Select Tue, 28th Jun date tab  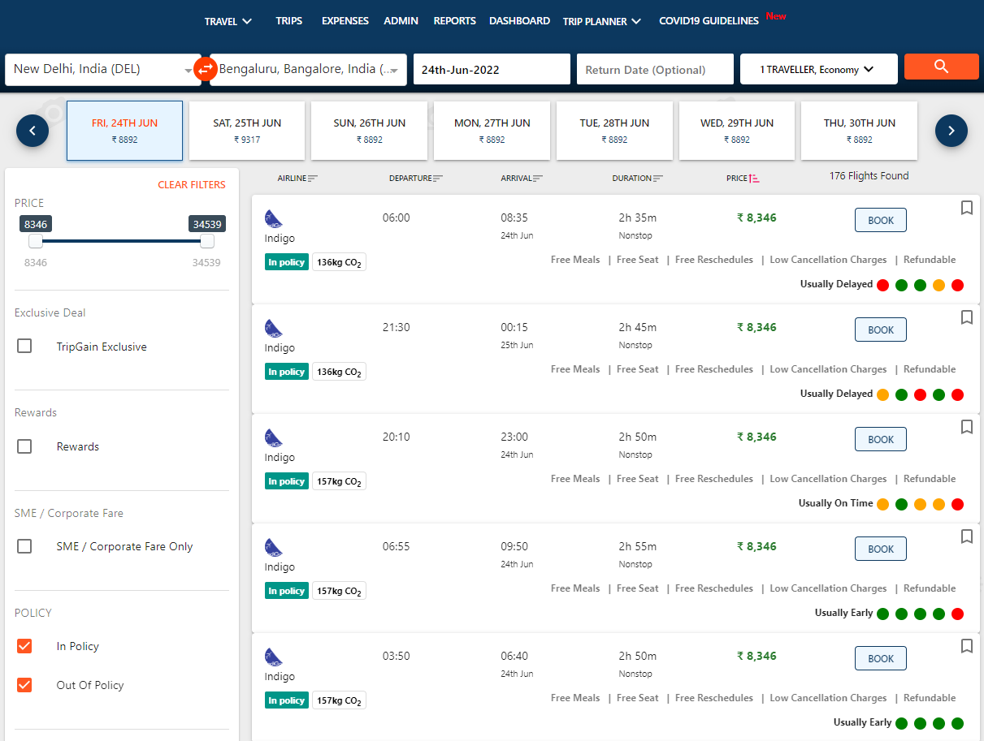click(614, 131)
